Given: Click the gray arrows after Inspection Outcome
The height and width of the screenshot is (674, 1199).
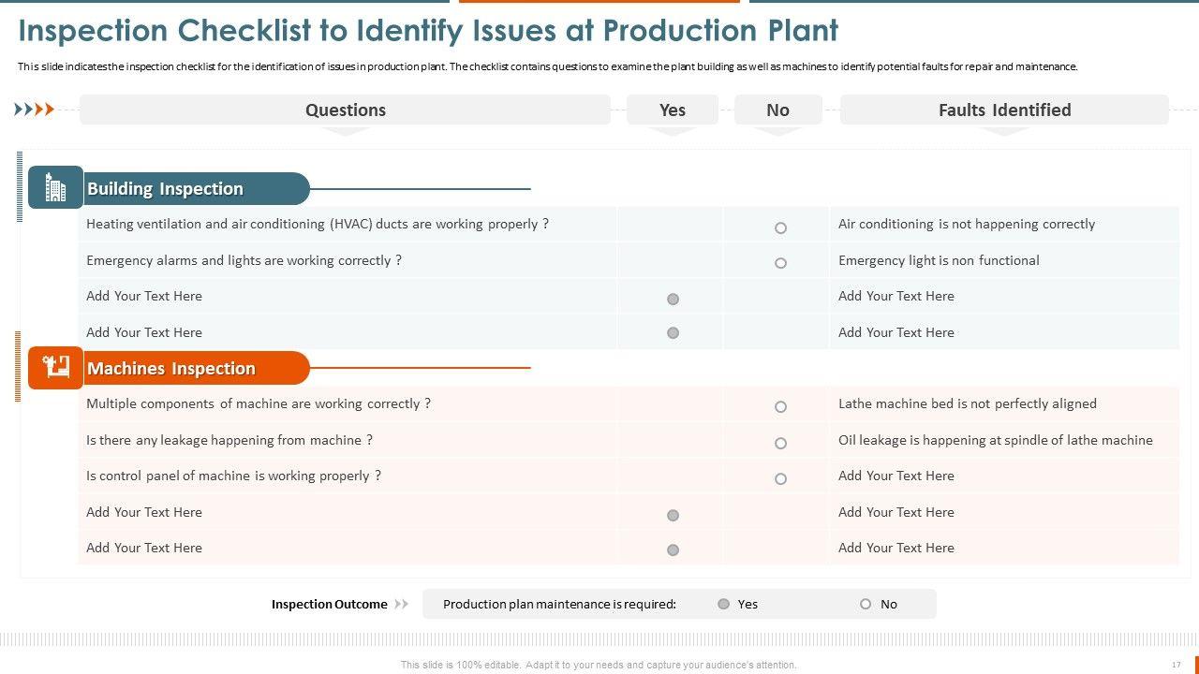Looking at the screenshot, I should tap(402, 604).
